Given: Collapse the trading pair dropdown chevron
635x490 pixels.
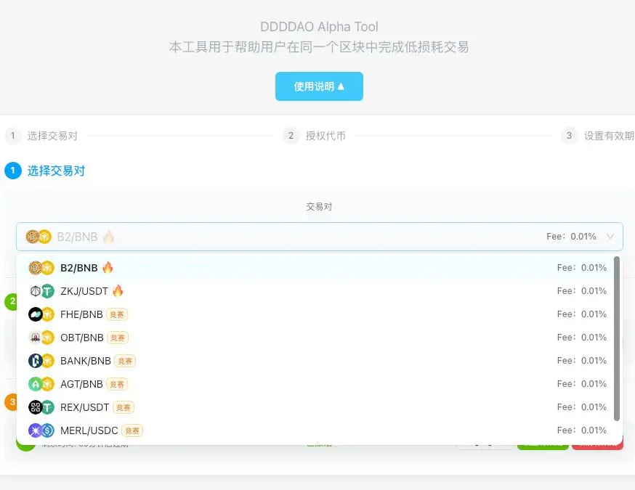Looking at the screenshot, I should [x=610, y=237].
